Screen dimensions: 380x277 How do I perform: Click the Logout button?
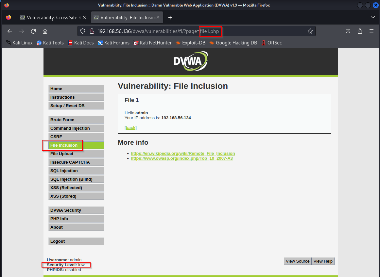pyautogui.click(x=76, y=241)
